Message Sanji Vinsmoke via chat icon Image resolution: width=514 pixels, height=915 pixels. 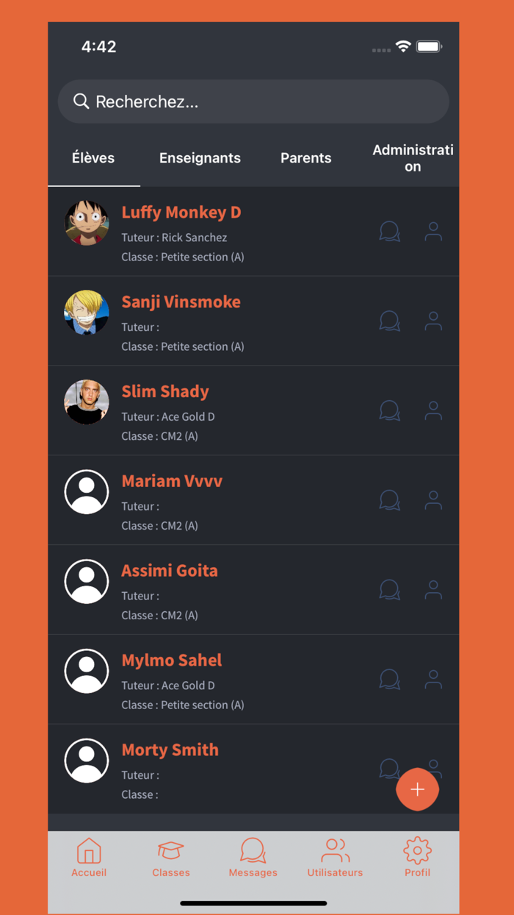[x=389, y=321]
